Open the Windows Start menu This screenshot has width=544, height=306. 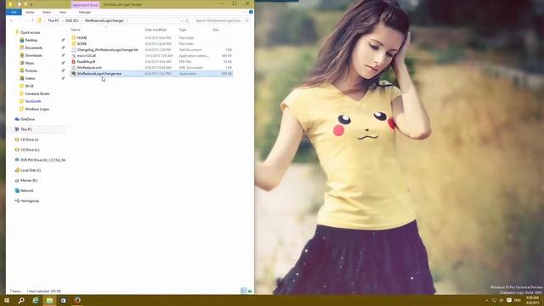(7, 300)
